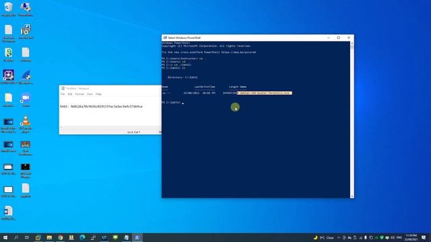Open Notepad File menu
431x242 pixels.
63,94
